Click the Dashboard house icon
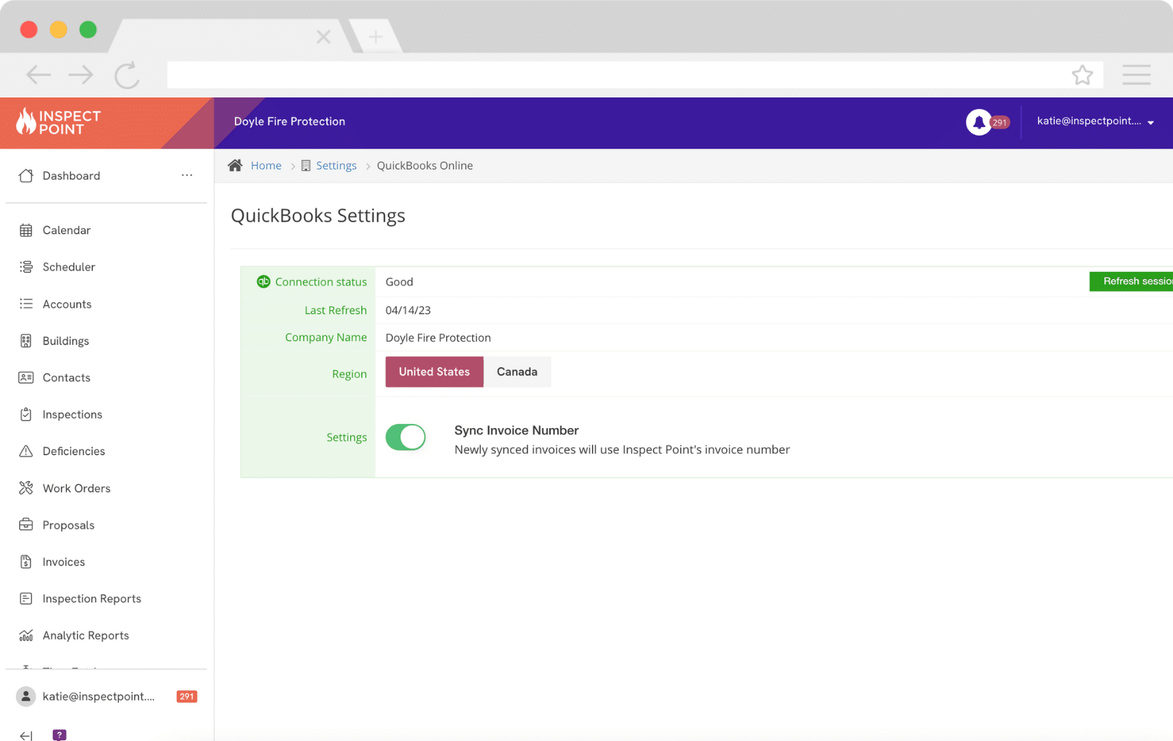This screenshot has height=741, width=1173. [x=26, y=176]
